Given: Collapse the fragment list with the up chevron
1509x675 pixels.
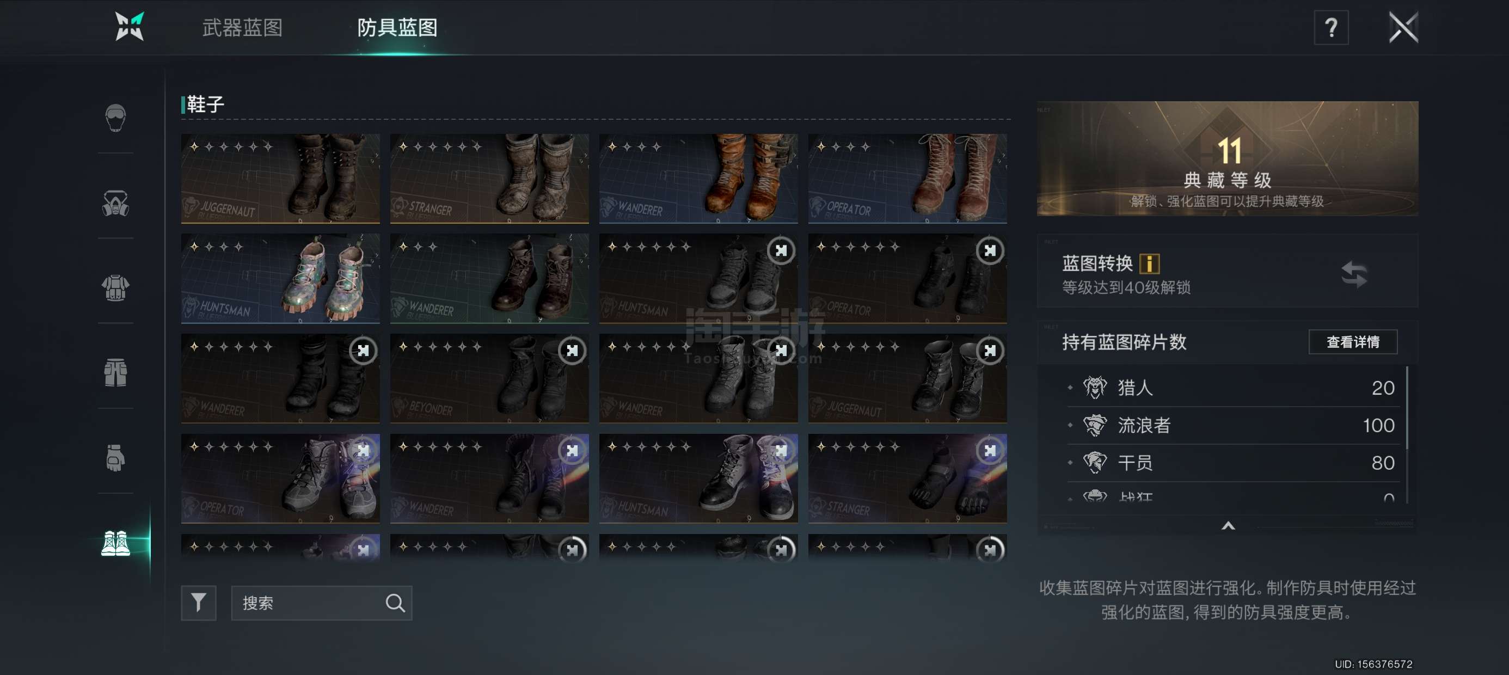Looking at the screenshot, I should point(1229,526).
